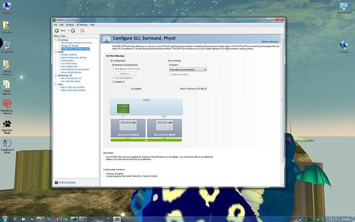The image size is (355, 222).
Task: Collapse the 3D Settings tree node
Action: point(56,40)
